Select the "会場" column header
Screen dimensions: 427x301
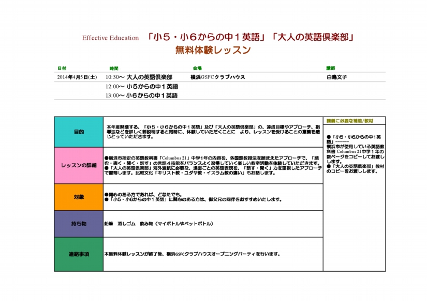click(197, 68)
